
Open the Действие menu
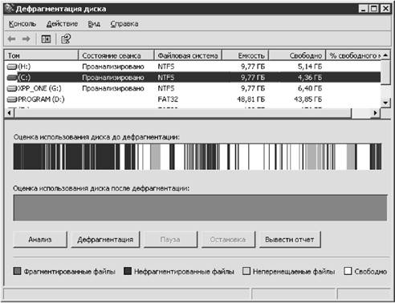[x=62, y=24]
